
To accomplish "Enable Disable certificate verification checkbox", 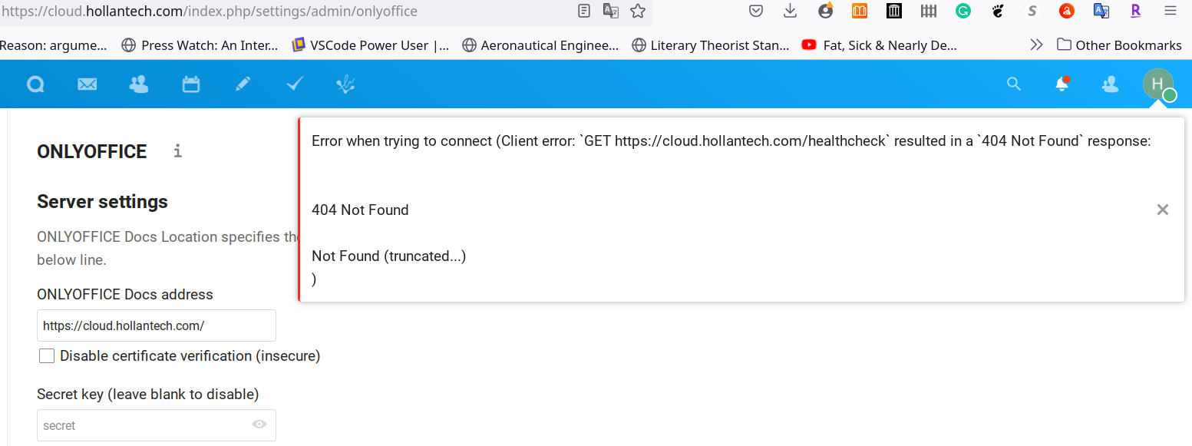I will click(x=47, y=356).
